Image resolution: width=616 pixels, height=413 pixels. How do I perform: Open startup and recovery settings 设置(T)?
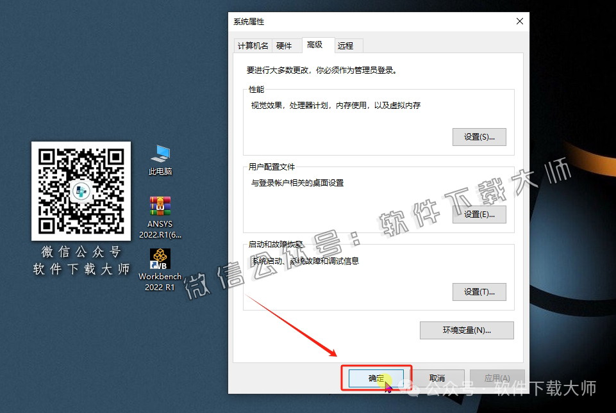(x=479, y=291)
